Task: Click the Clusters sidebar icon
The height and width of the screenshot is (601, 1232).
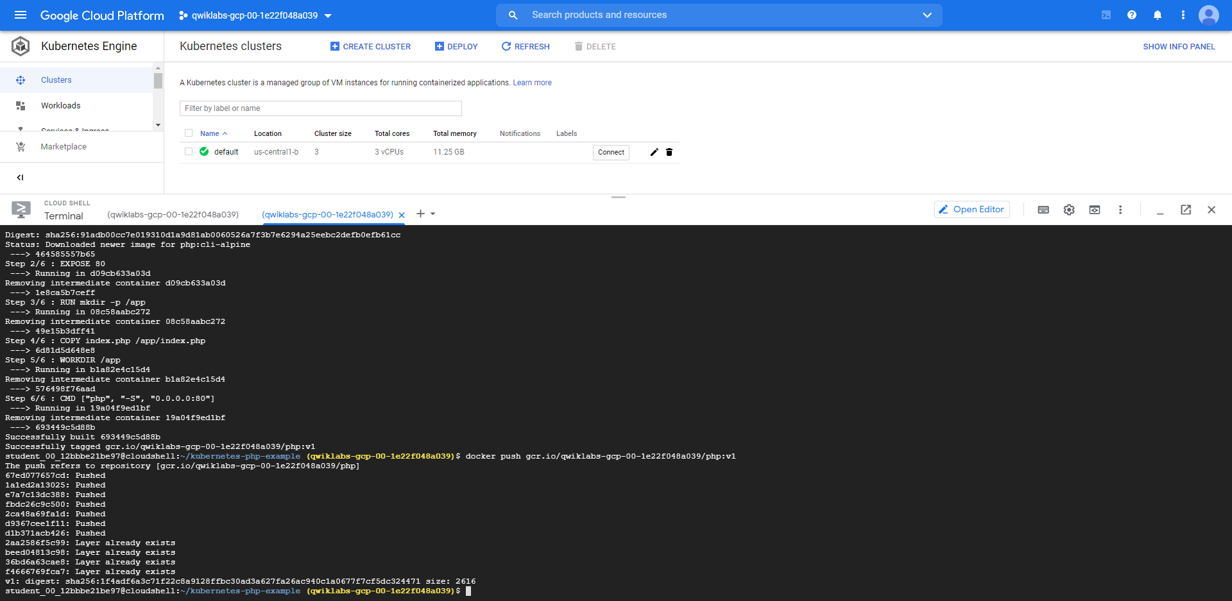Action: (x=21, y=80)
